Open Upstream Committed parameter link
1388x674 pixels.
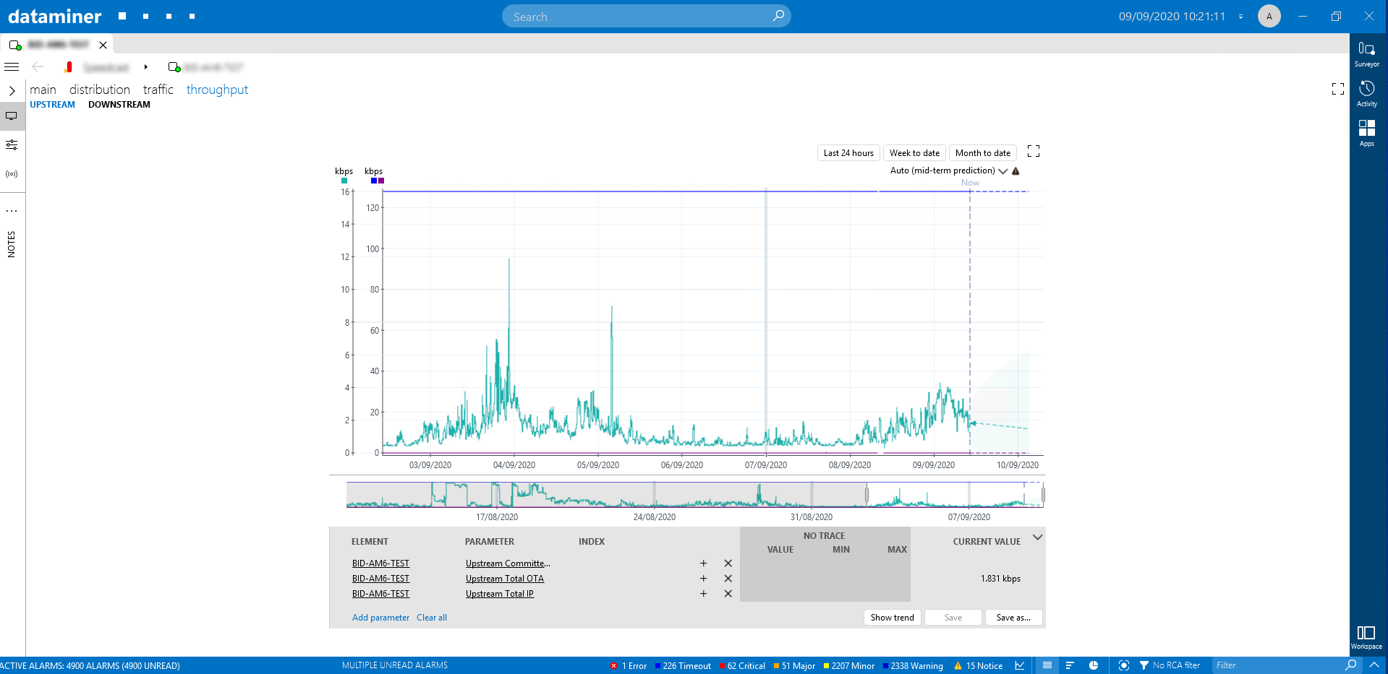pos(508,563)
